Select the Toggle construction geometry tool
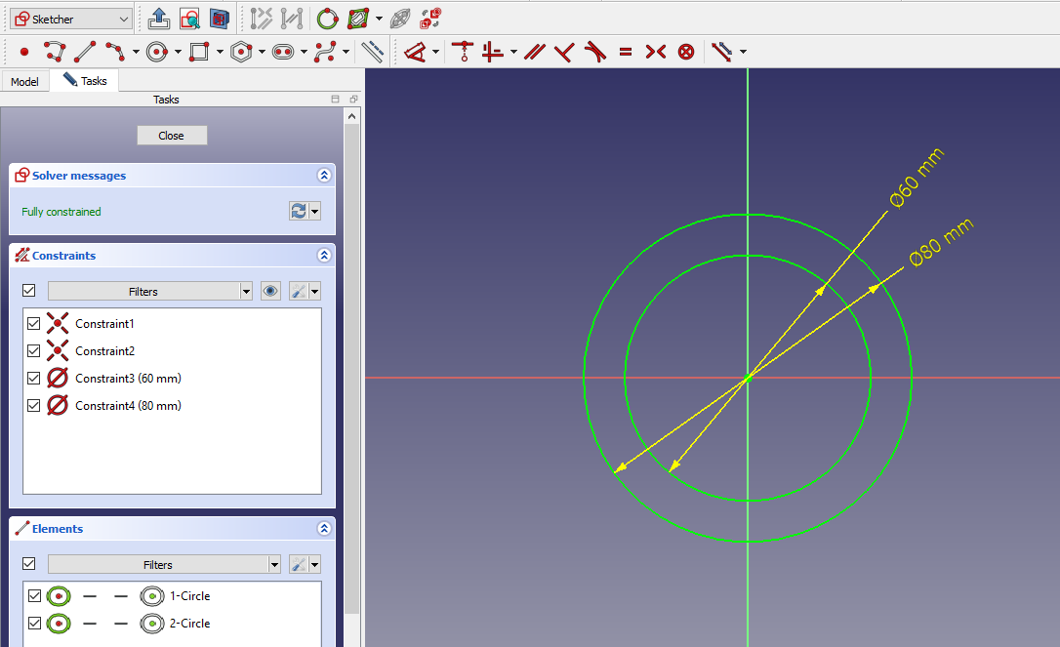1060x647 pixels. 372,52
